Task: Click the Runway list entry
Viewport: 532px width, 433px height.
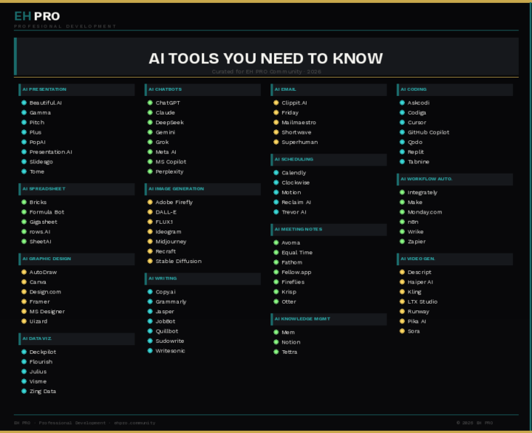Action: click(x=415, y=312)
